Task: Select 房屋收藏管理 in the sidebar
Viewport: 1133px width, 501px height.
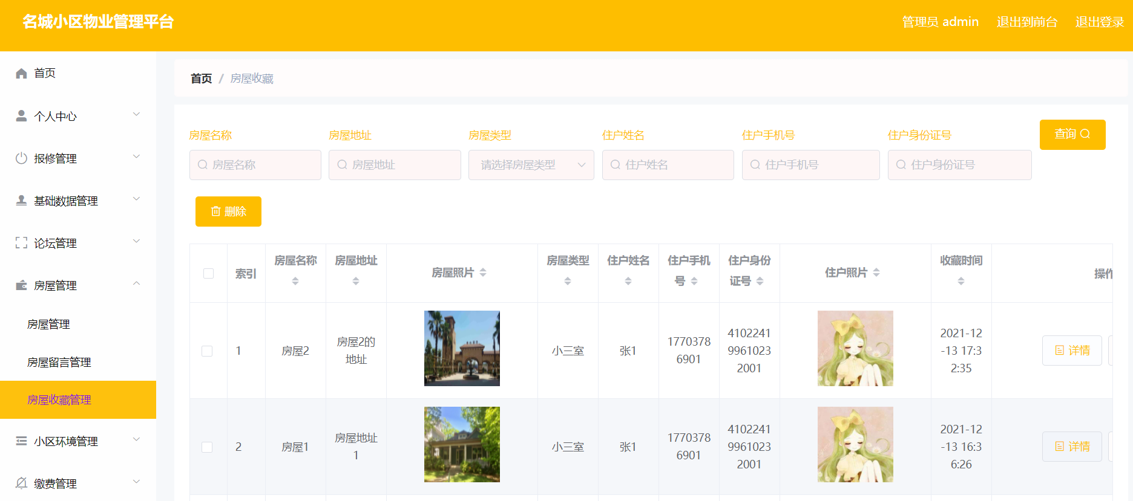Action: (x=78, y=399)
